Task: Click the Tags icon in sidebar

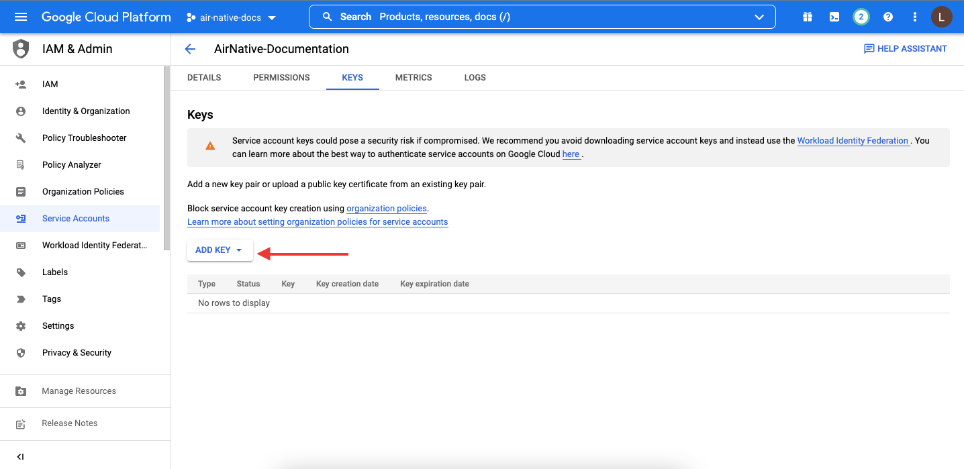Action: tap(21, 299)
